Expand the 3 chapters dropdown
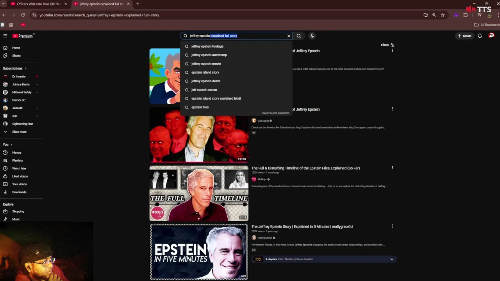 pos(392,259)
